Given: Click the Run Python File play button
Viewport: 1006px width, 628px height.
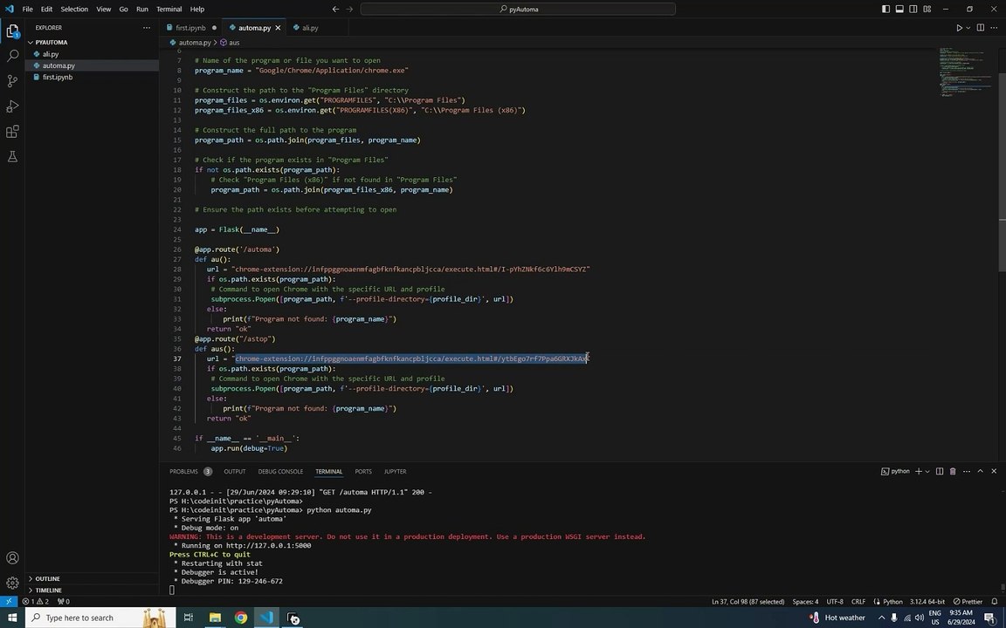Looking at the screenshot, I should point(959,28).
